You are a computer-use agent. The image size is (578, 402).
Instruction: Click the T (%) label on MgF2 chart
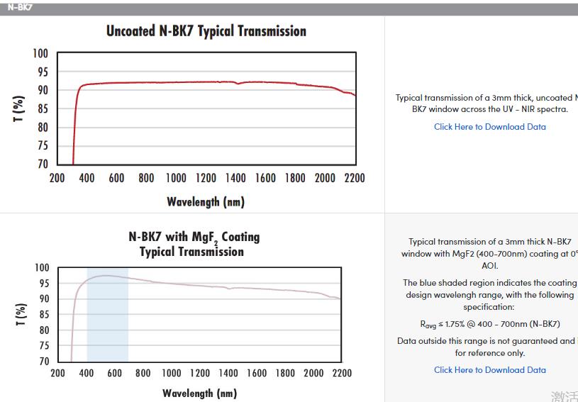pyautogui.click(x=21, y=315)
